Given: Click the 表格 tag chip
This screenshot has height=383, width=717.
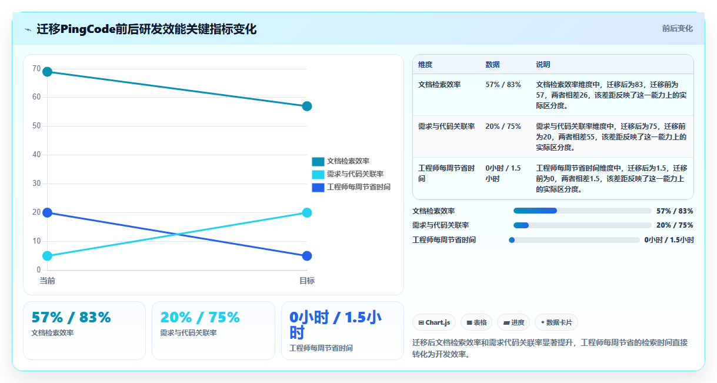Looking at the screenshot, I should click(476, 322).
